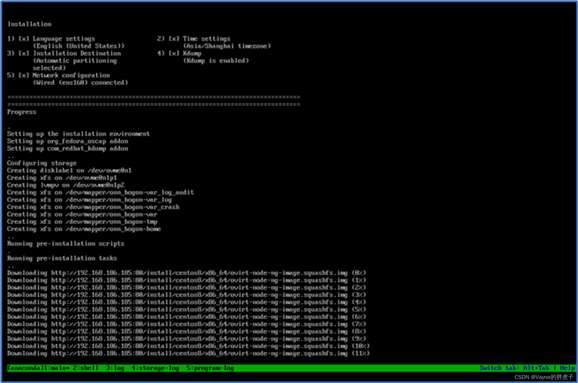The image size is (578, 383).
Task: Click the Help label in status bar
Action: (567, 368)
